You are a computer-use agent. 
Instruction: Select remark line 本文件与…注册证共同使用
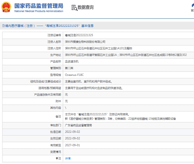pyautogui.click(x=97, y=114)
